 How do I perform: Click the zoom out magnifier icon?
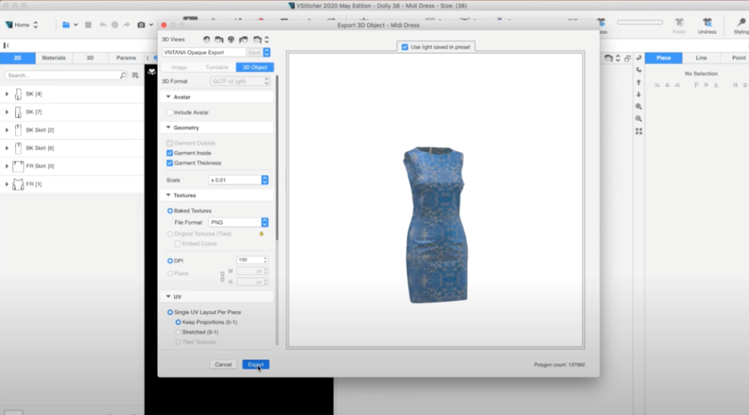[x=638, y=118]
